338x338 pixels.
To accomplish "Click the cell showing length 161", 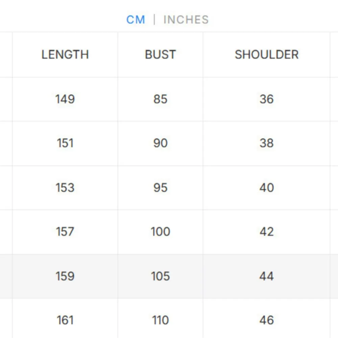I will coord(64,320).
